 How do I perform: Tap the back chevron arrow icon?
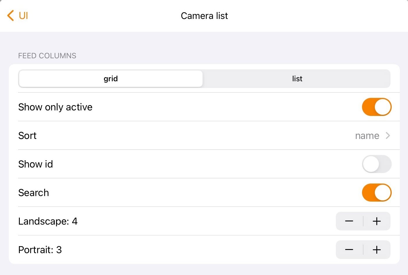pyautogui.click(x=10, y=16)
